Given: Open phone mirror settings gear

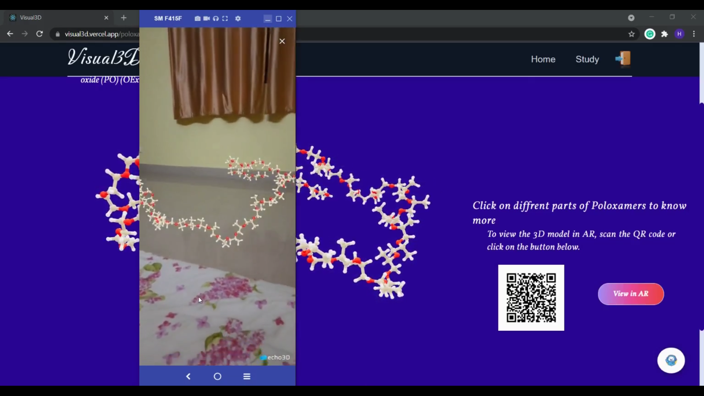Looking at the screenshot, I should 238,18.
